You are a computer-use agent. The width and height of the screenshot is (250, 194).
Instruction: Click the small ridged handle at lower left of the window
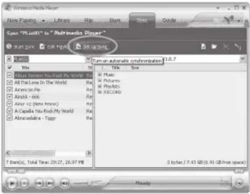[x=16, y=171]
